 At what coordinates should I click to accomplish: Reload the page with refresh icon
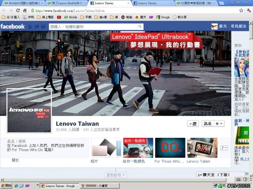(x=18, y=11)
